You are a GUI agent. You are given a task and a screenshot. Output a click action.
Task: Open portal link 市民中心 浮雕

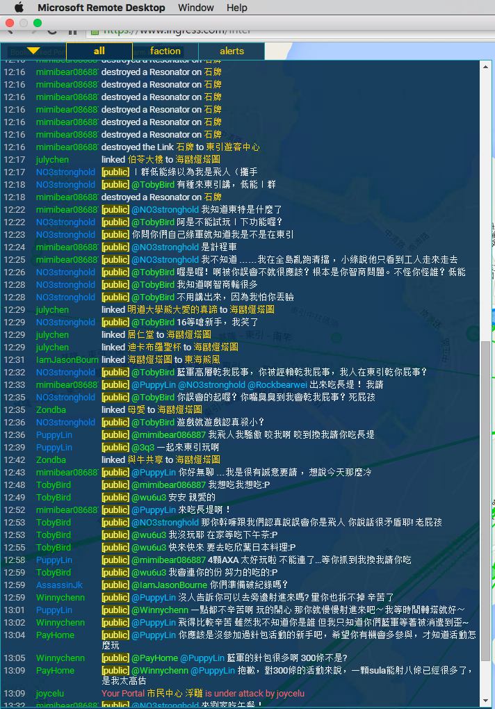tap(174, 694)
